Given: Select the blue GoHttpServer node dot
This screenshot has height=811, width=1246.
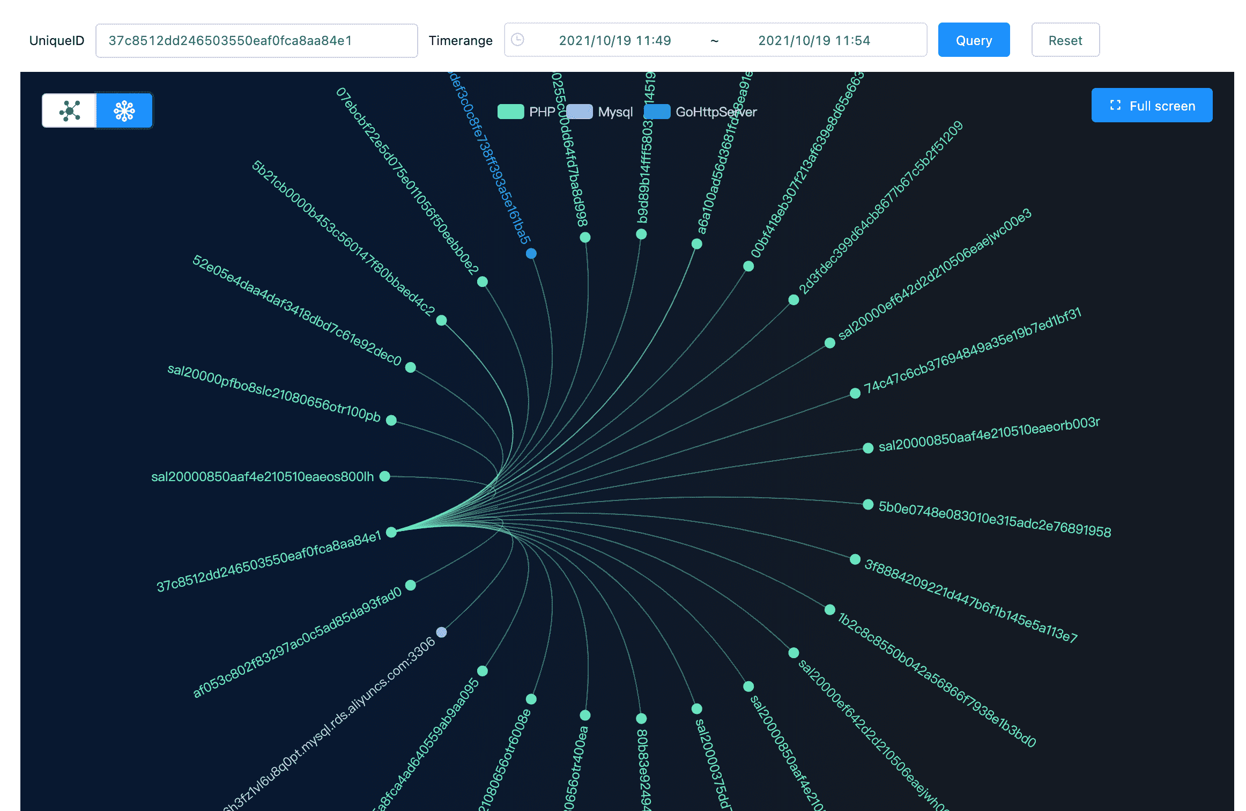Looking at the screenshot, I should (x=531, y=253).
